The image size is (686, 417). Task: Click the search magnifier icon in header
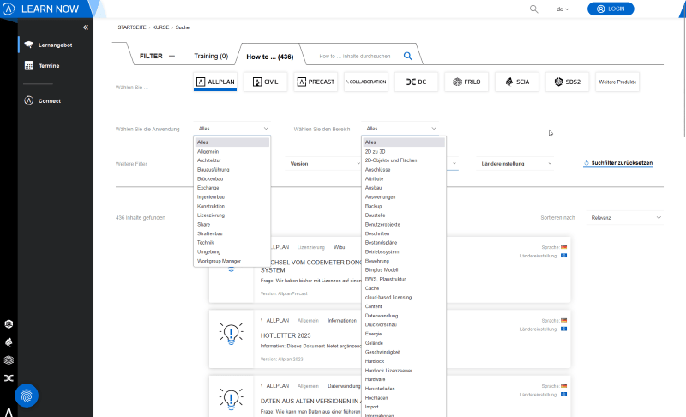533,9
